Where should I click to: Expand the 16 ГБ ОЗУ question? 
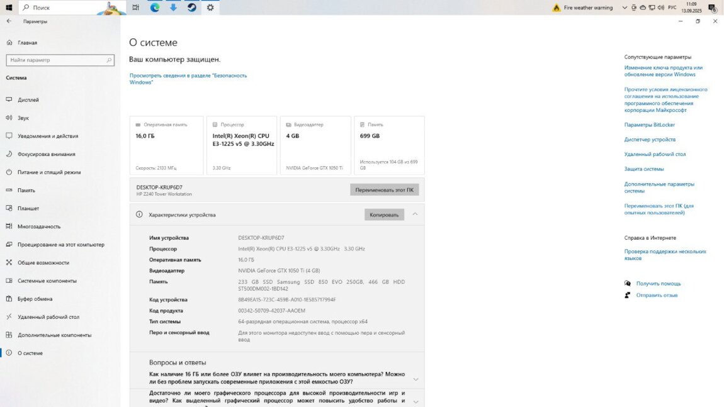coord(415,379)
